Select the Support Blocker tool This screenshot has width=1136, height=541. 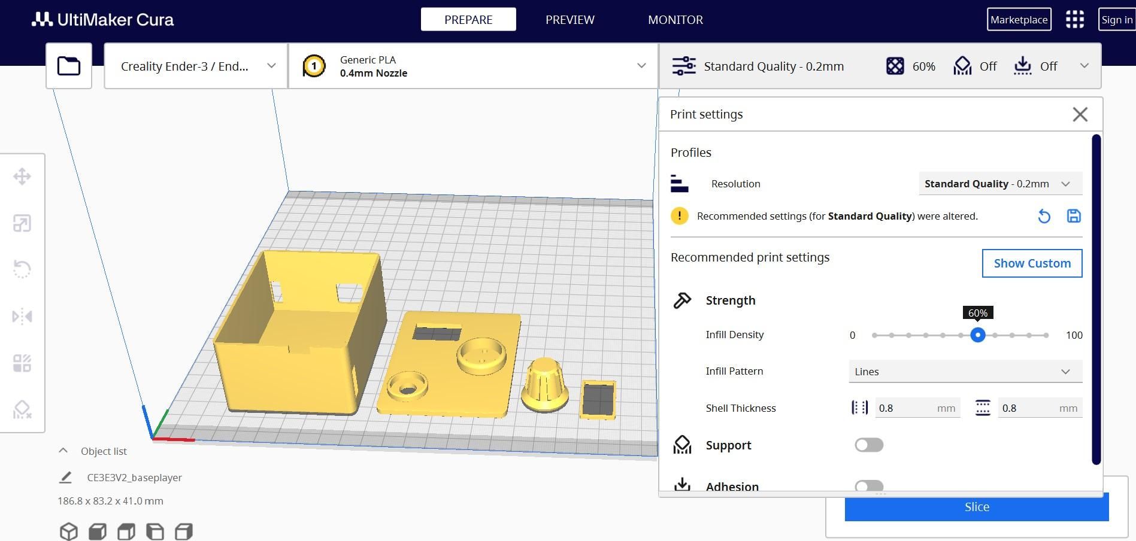pos(22,409)
